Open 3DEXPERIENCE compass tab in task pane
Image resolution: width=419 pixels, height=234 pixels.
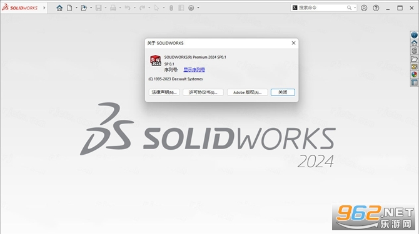414,35
